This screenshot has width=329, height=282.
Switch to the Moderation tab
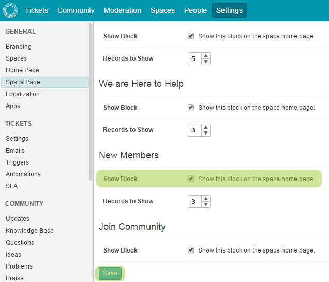[x=122, y=10]
